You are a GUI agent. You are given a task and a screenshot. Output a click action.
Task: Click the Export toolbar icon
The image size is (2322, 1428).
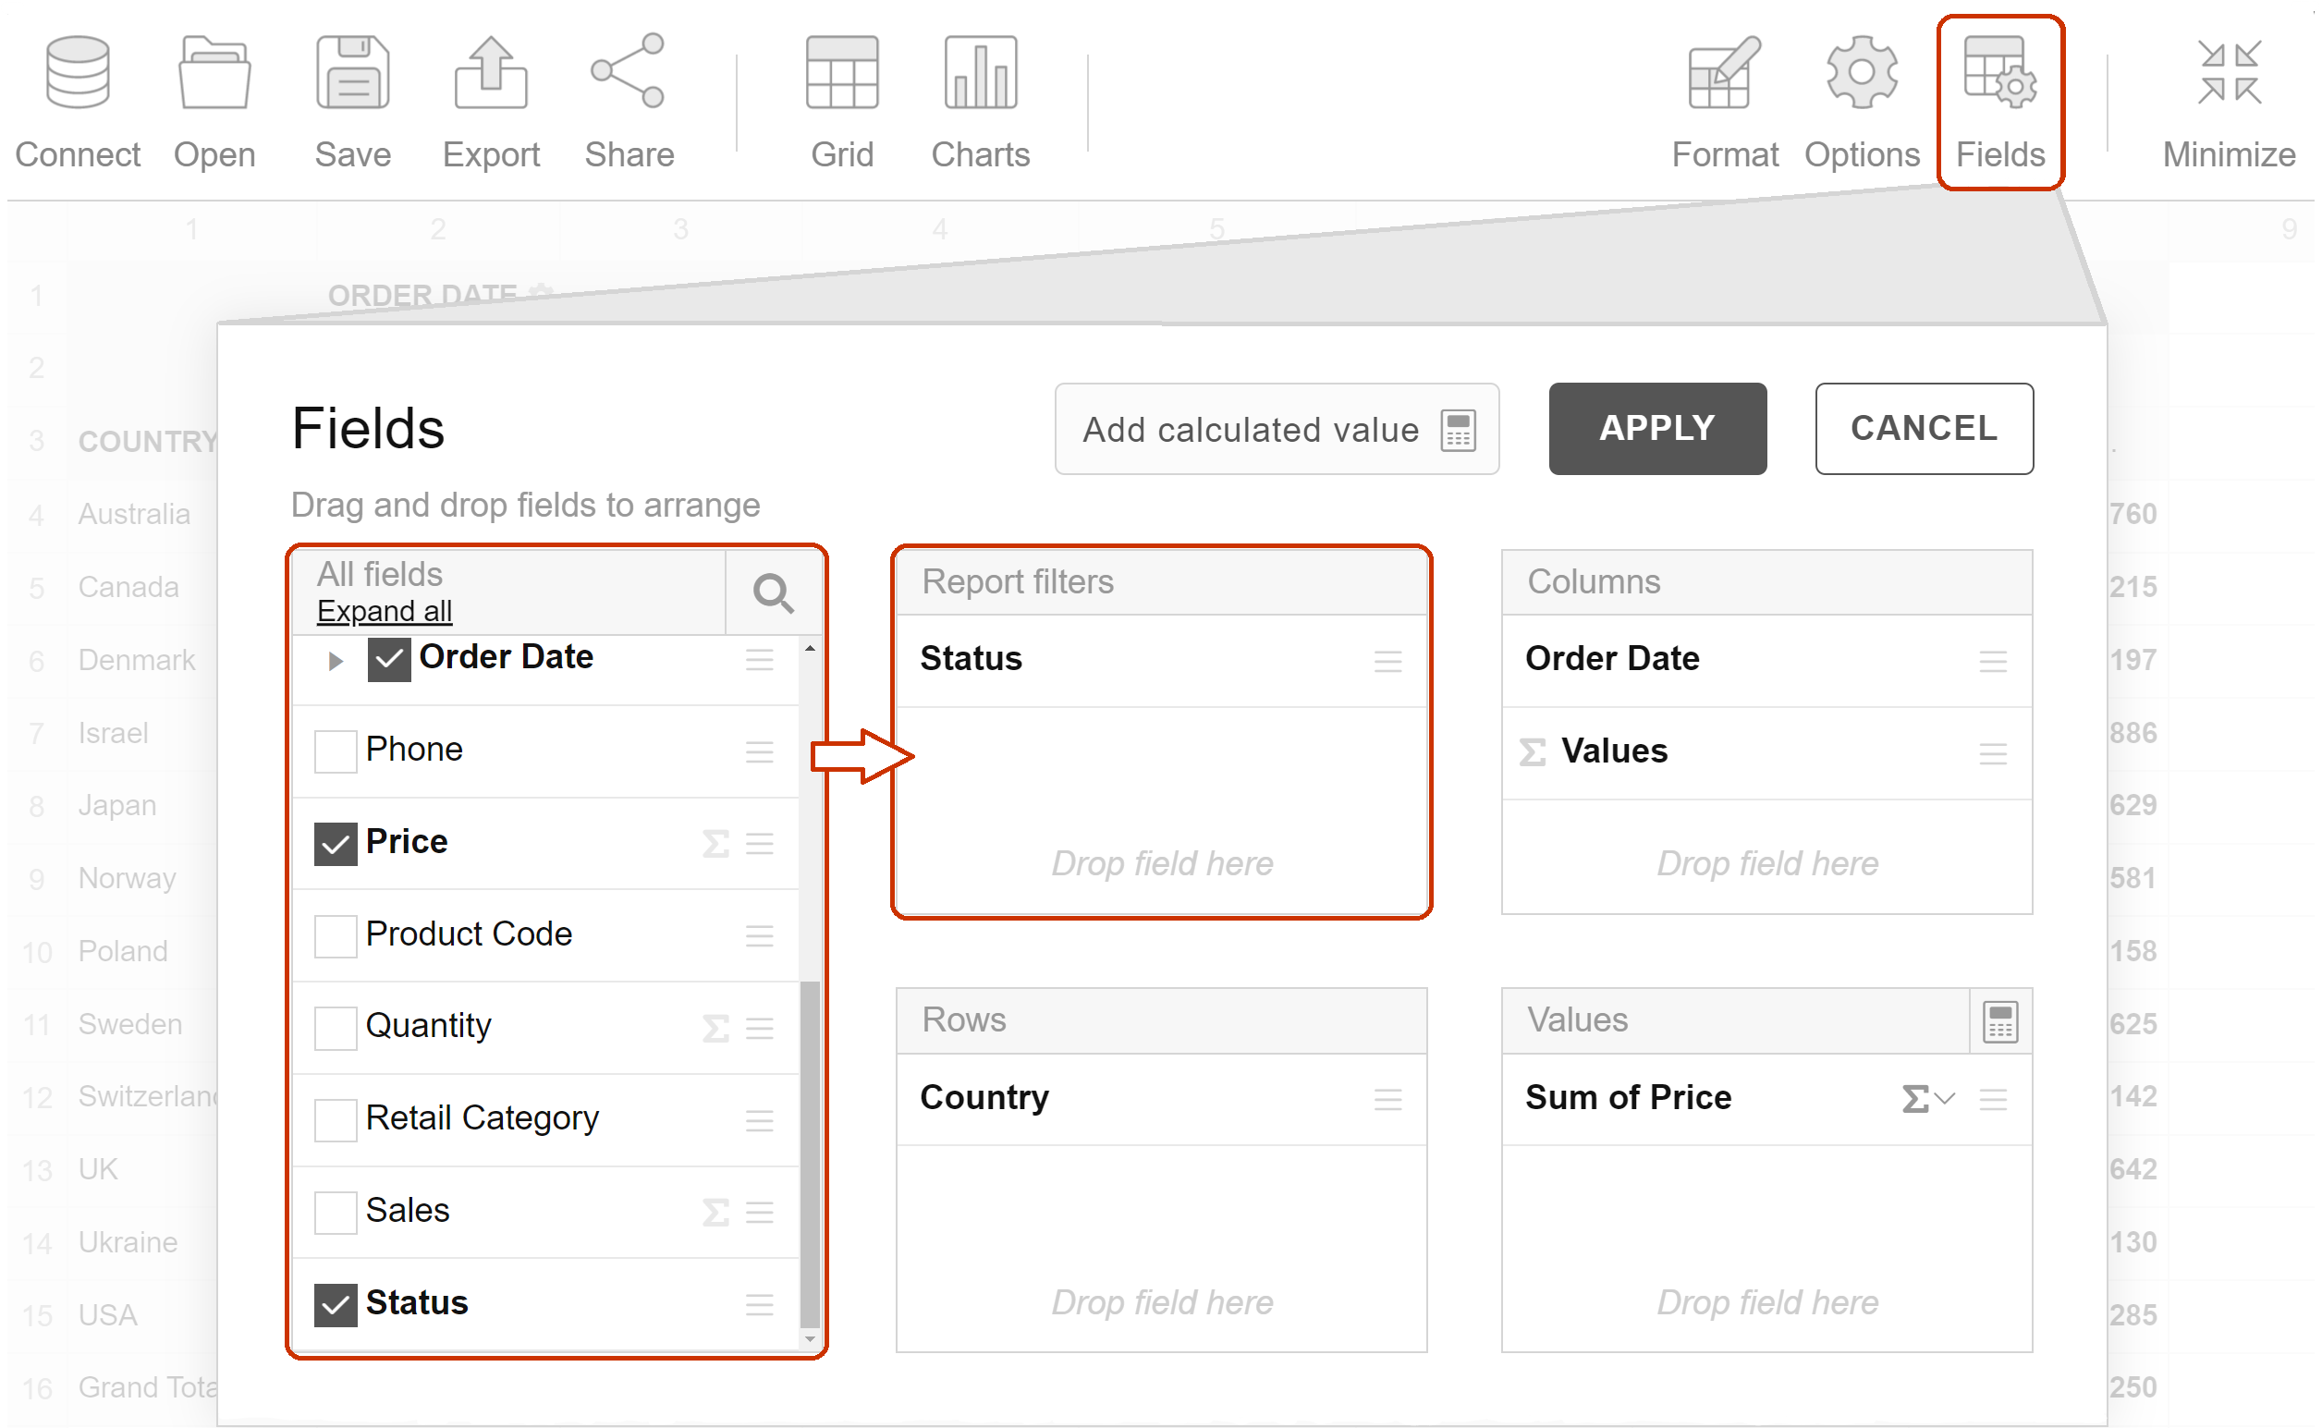[491, 73]
